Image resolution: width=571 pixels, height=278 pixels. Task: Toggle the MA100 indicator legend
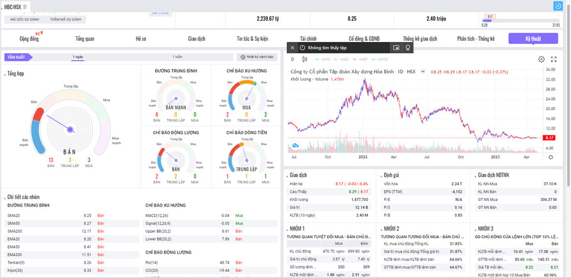point(380,59)
